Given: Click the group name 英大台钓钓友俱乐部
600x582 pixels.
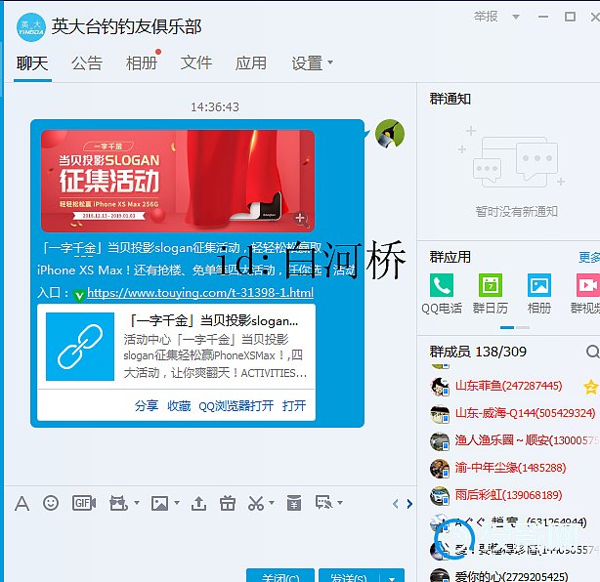Looking at the screenshot, I should 127,26.
